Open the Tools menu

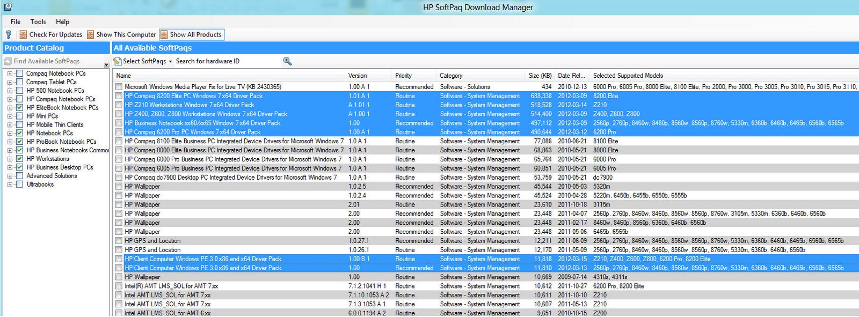pyautogui.click(x=38, y=22)
